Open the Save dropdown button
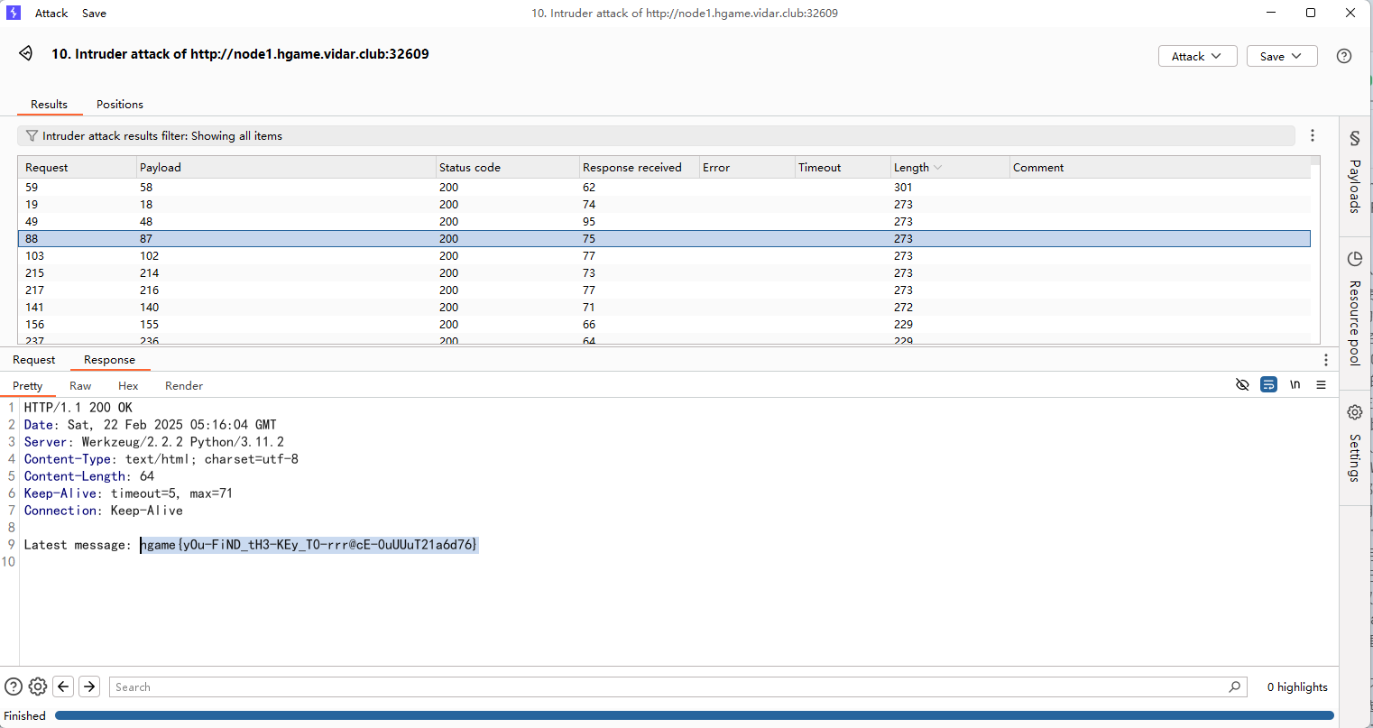The image size is (1373, 728). 1281,56
